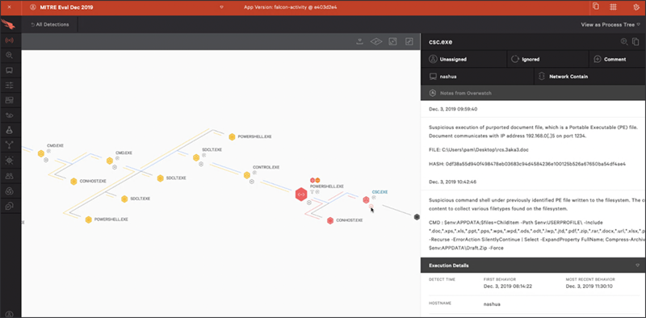Open the Activity radio-wave sidebar icon
Screen dimensions: 646x318
(x=9, y=41)
